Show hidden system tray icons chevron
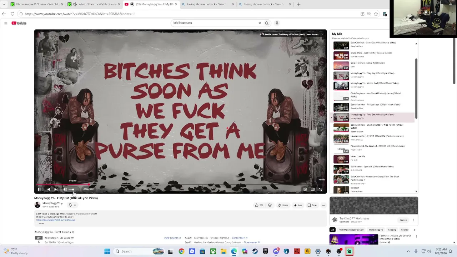 click(408, 251)
